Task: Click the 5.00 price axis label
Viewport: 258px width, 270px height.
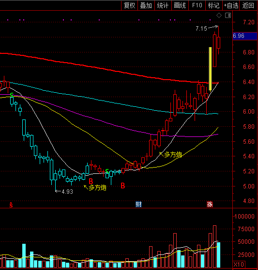Action: pos(248,186)
